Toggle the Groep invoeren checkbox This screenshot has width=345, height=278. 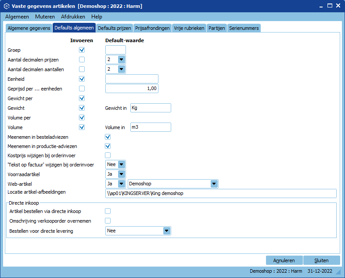(x=82, y=50)
